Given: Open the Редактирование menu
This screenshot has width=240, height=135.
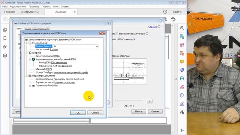Looking at the screenshot, I should (x=18, y=7).
